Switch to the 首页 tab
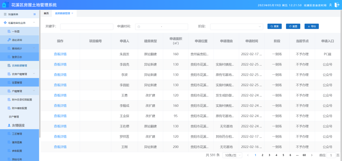 [x=46, y=13]
